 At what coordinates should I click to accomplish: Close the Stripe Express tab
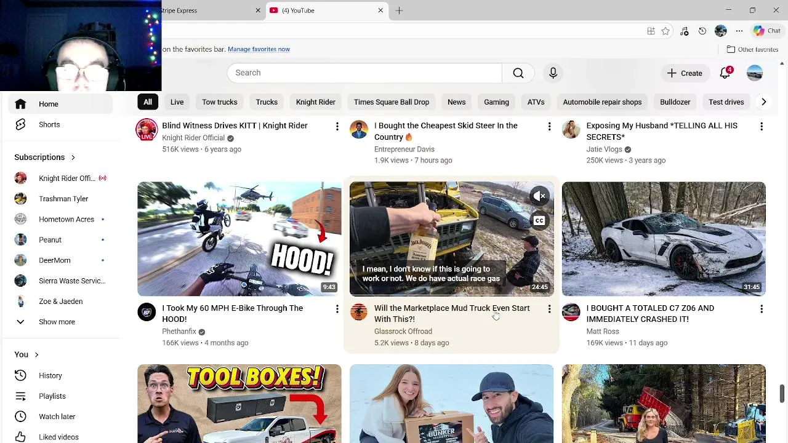258,10
